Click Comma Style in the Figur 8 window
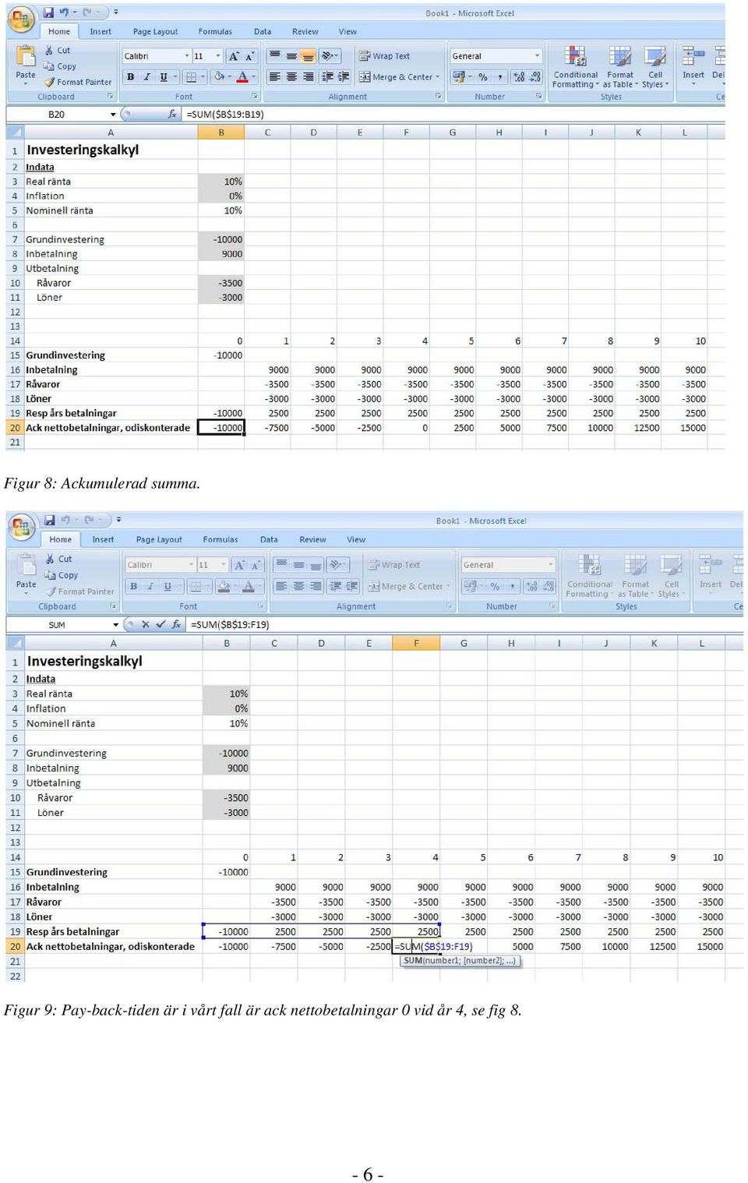Image resolution: width=748 pixels, height=1183 pixels. [x=499, y=76]
